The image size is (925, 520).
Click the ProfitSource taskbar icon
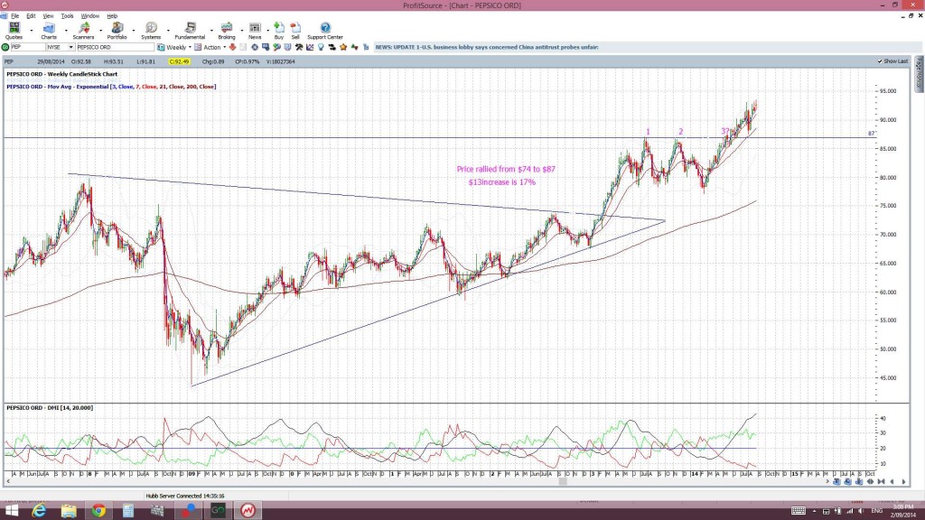tap(248, 511)
